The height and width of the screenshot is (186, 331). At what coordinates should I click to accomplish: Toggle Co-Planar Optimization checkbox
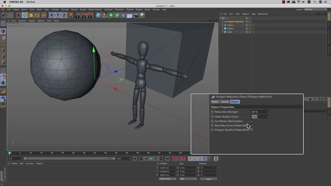(x=252, y=121)
